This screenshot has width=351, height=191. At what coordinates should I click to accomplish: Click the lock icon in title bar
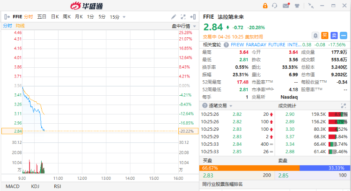coord(265,6)
